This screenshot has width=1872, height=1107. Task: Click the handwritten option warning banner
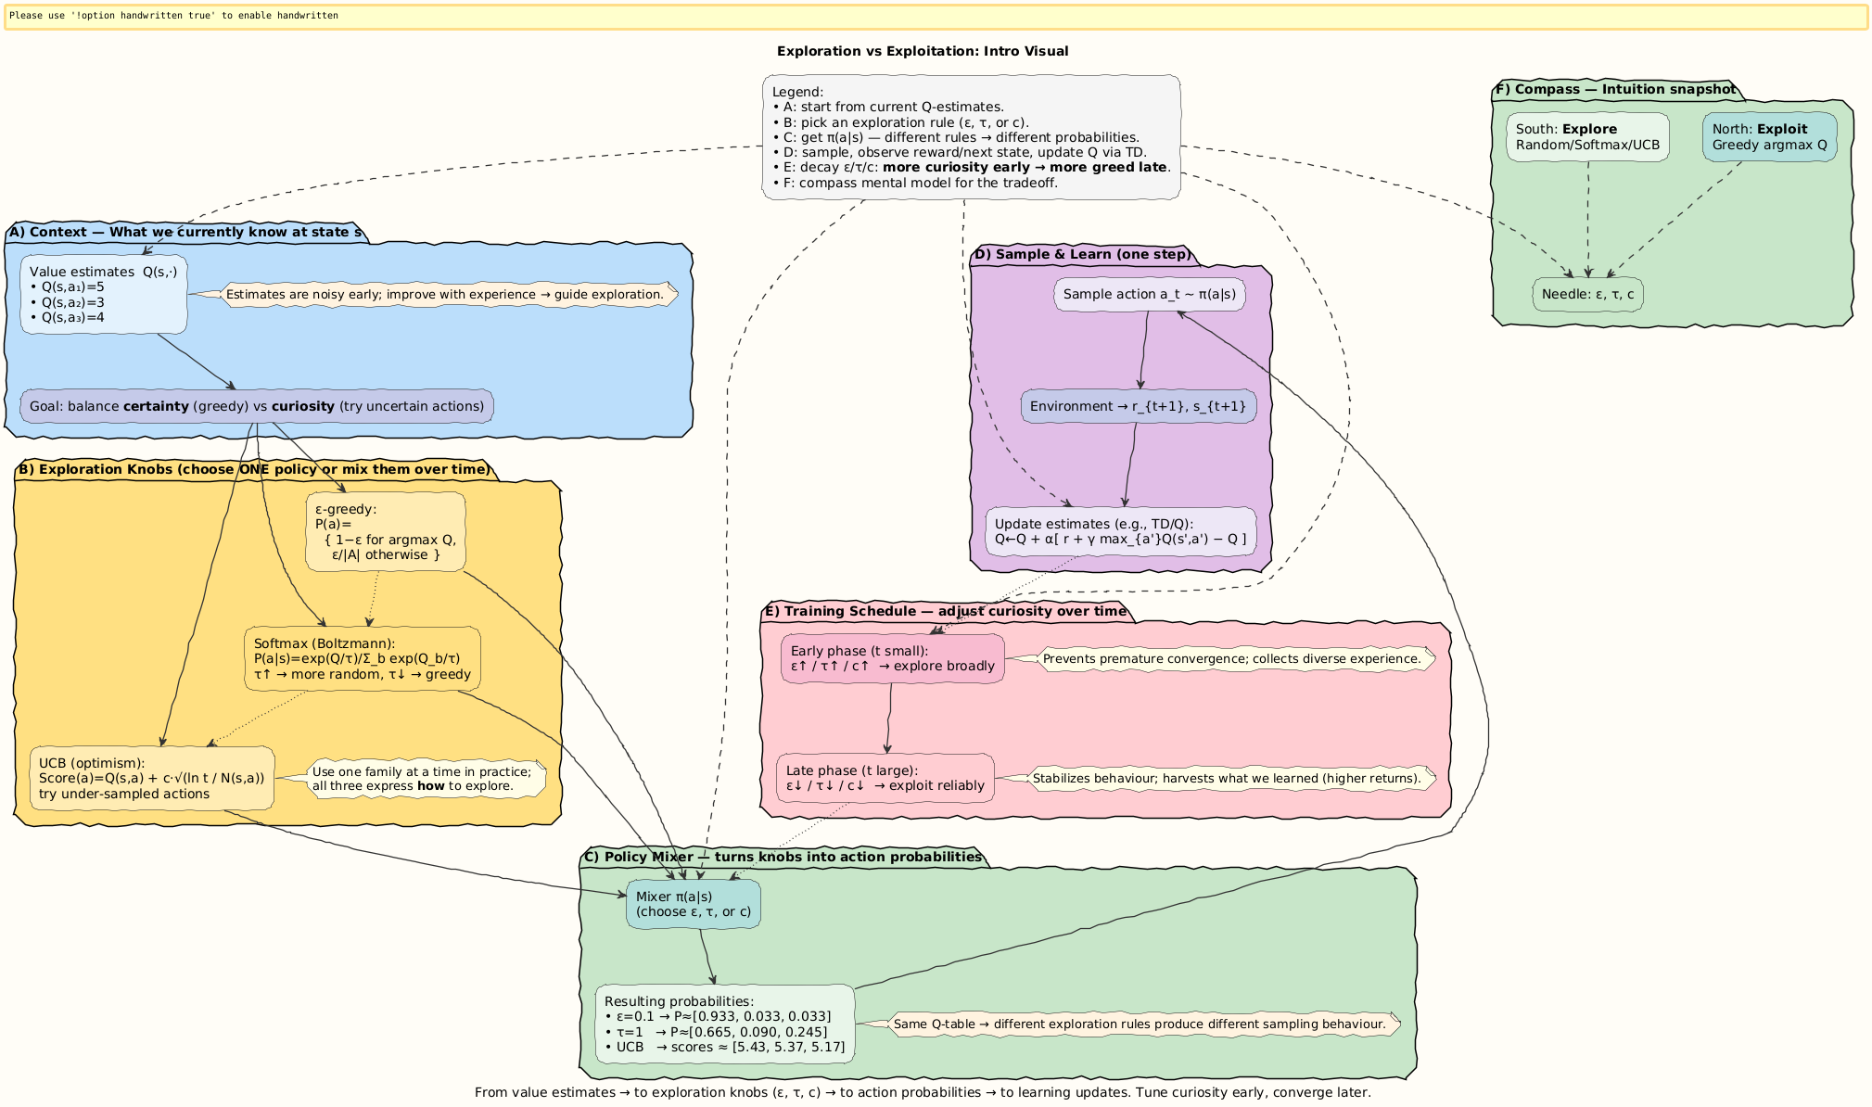(936, 17)
